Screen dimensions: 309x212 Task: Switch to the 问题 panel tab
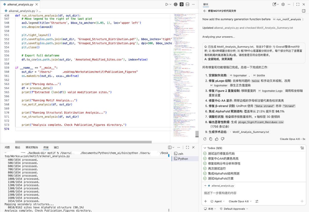pos(7,147)
